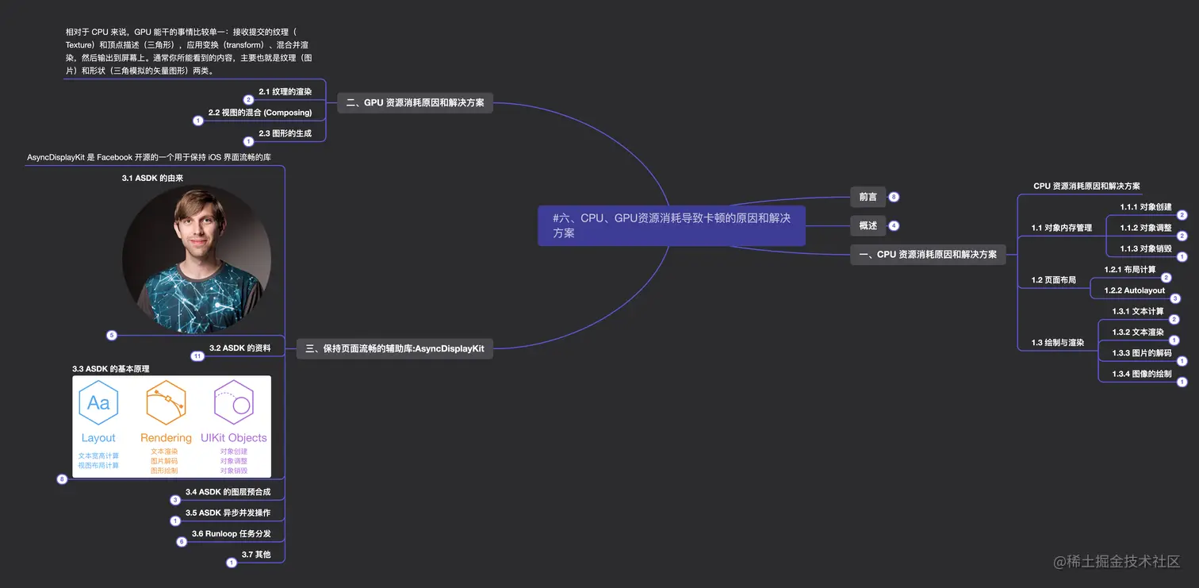Image resolution: width=1199 pixels, height=588 pixels.
Task: Select the 1.3 绘制与渲染 subtopic
Action: [1057, 343]
